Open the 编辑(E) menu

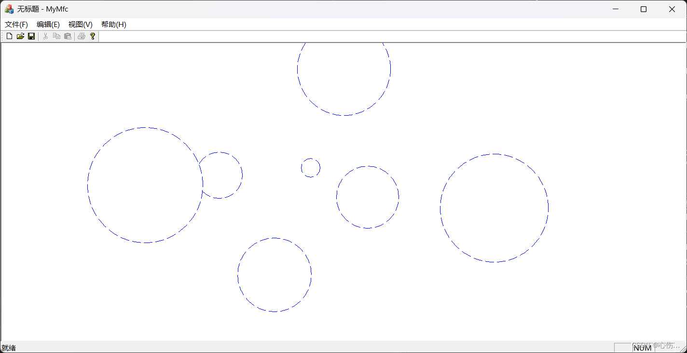pyautogui.click(x=48, y=25)
